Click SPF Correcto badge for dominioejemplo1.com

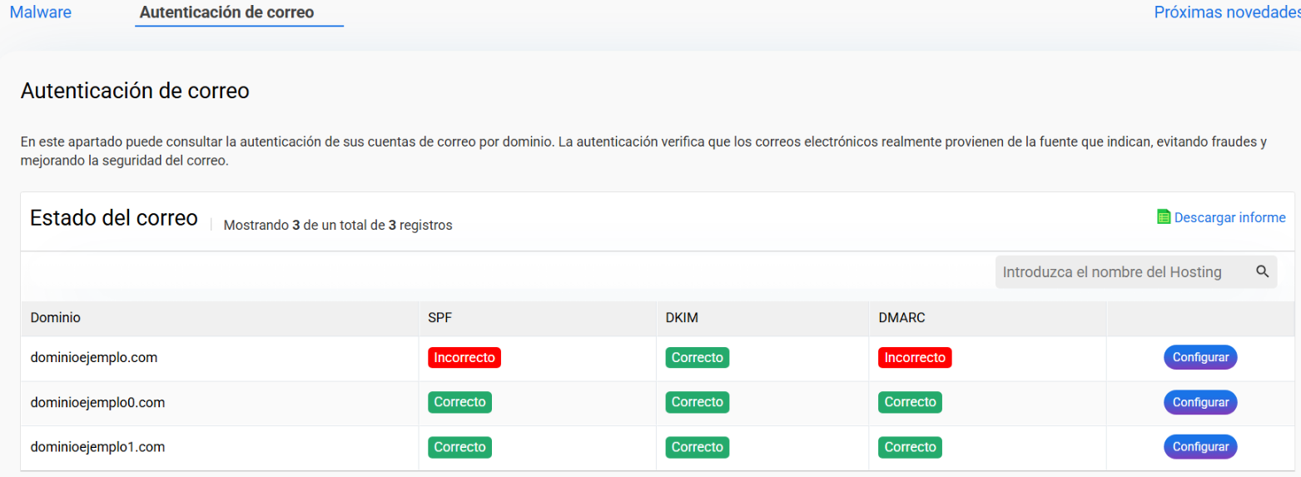point(459,447)
